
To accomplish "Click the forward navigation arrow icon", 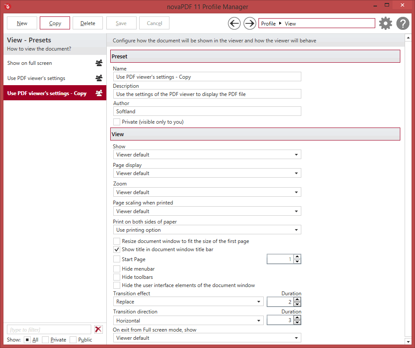I will click(x=249, y=23).
